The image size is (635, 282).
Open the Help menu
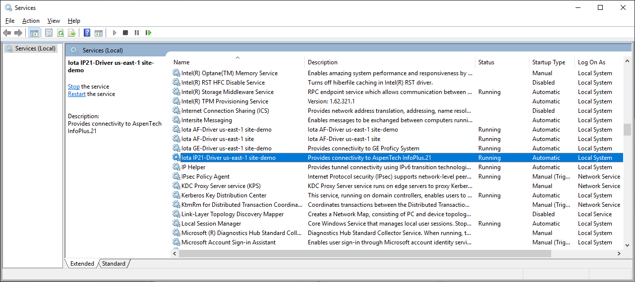pos(74,21)
